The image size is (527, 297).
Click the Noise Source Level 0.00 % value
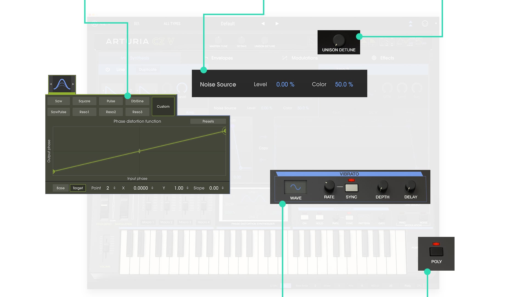click(285, 85)
